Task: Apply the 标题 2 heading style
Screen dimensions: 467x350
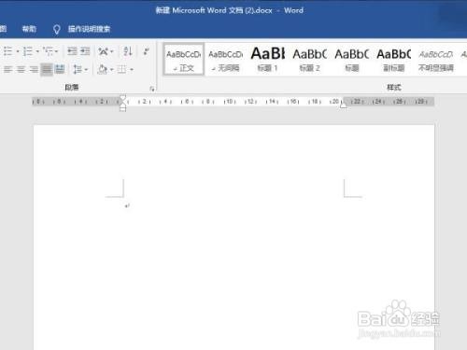Action: 310,60
